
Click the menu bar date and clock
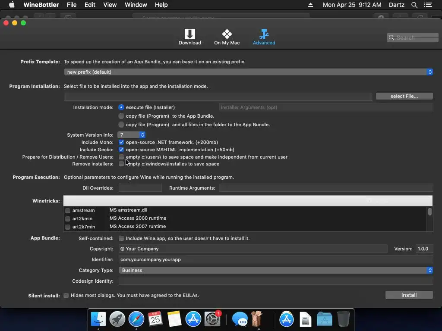pos(352,5)
